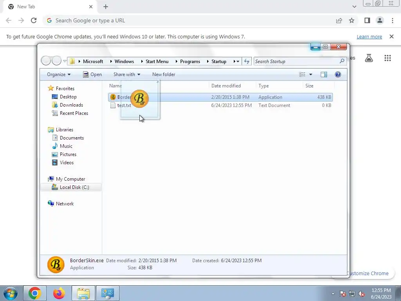Toggle the preview pane icon
The image size is (401, 301).
(x=324, y=74)
